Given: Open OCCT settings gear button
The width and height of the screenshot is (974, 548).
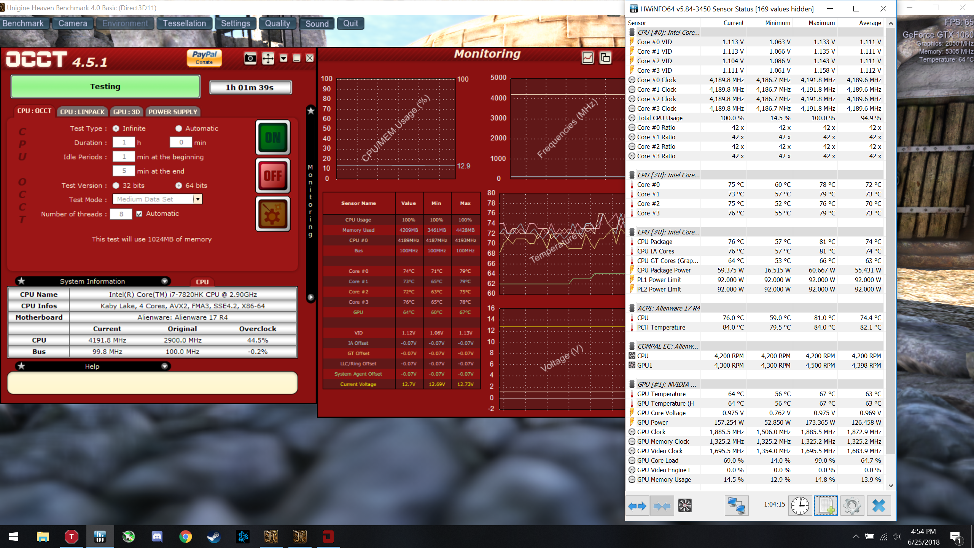Looking at the screenshot, I should click(x=273, y=214).
